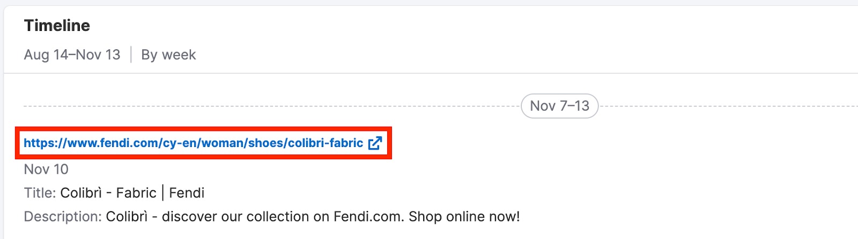
Task: Click the "Title:" field label
Action: (x=40, y=193)
